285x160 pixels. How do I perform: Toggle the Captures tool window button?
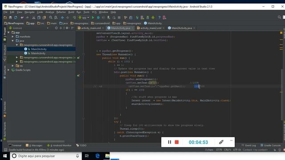pyautogui.click(x=5, y=72)
